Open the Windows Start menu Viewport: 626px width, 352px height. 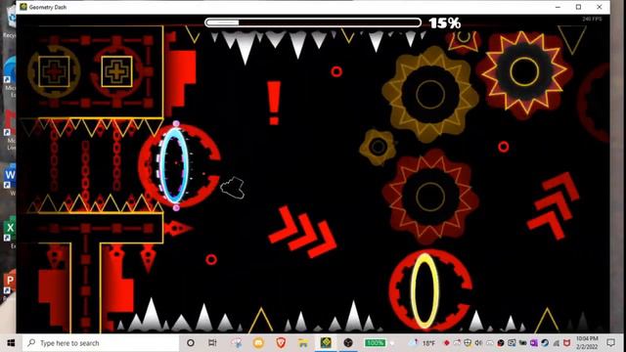point(11,343)
